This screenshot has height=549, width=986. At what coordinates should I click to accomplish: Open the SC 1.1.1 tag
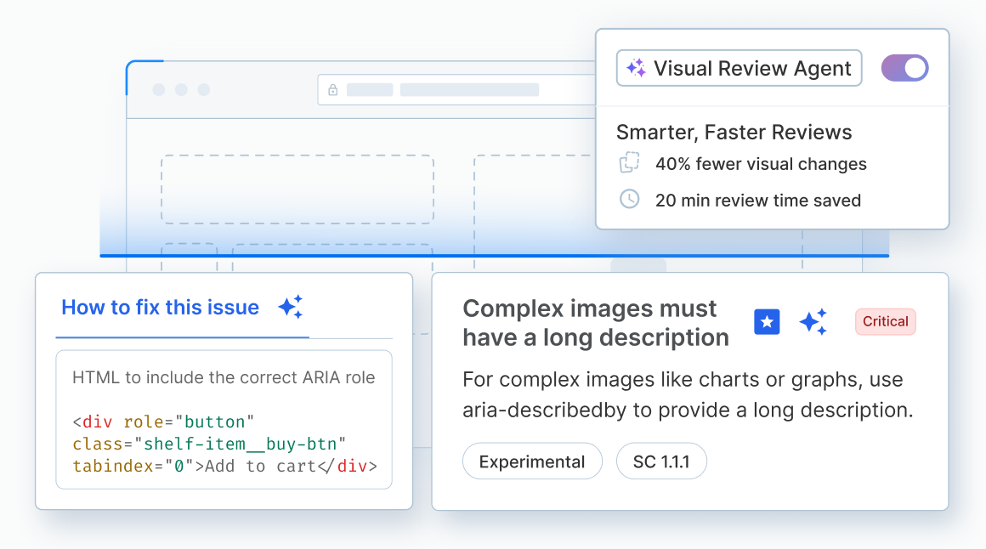pos(661,461)
